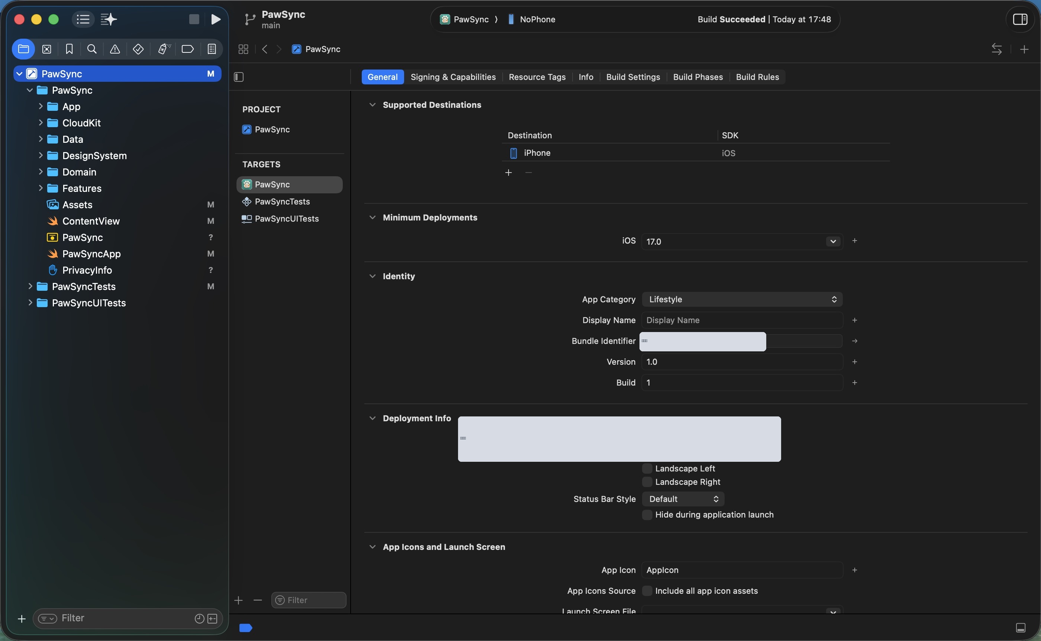Open the Bookmark navigator icon
This screenshot has width=1041, height=641.
70,49
